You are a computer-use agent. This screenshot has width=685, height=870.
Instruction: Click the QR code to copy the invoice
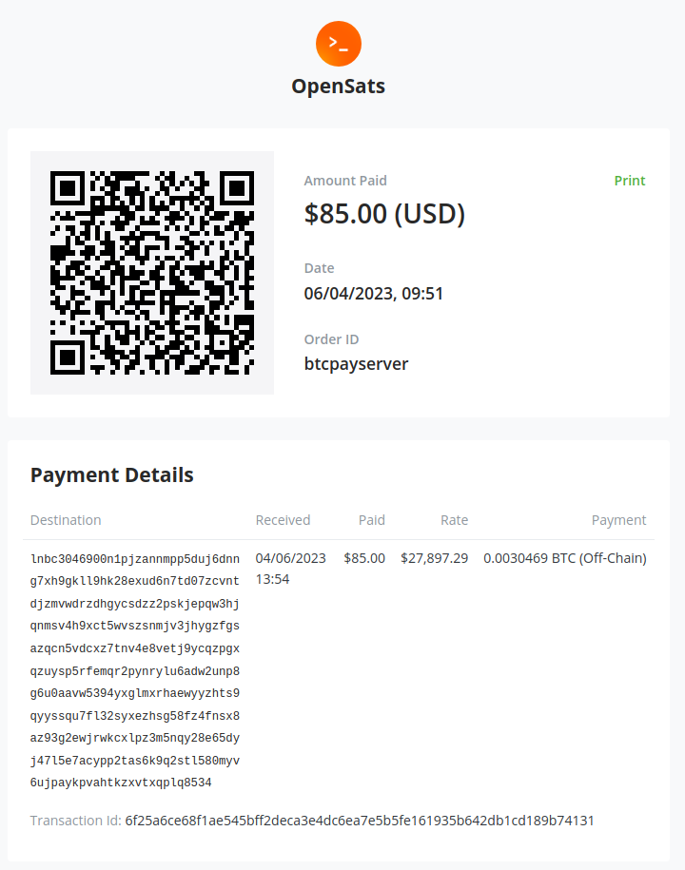click(153, 272)
